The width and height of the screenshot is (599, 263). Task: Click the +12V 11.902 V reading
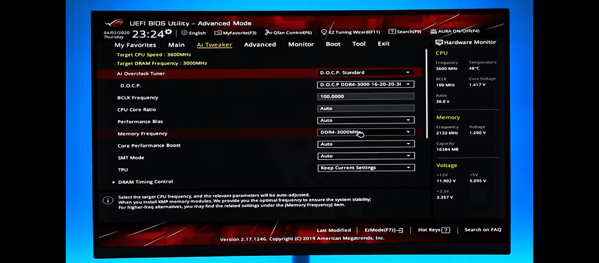446,181
